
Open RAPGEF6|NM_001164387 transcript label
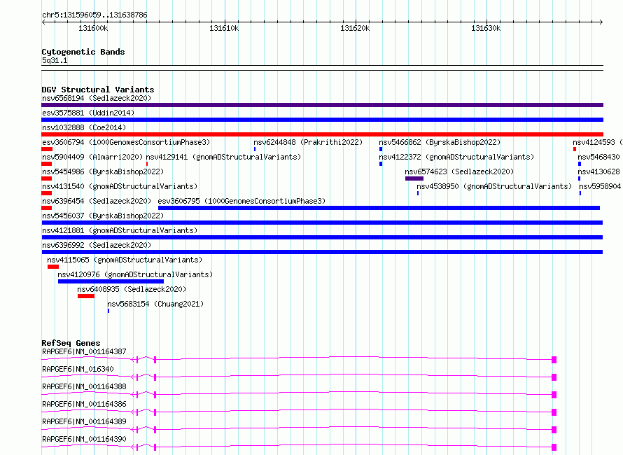pyautogui.click(x=84, y=351)
